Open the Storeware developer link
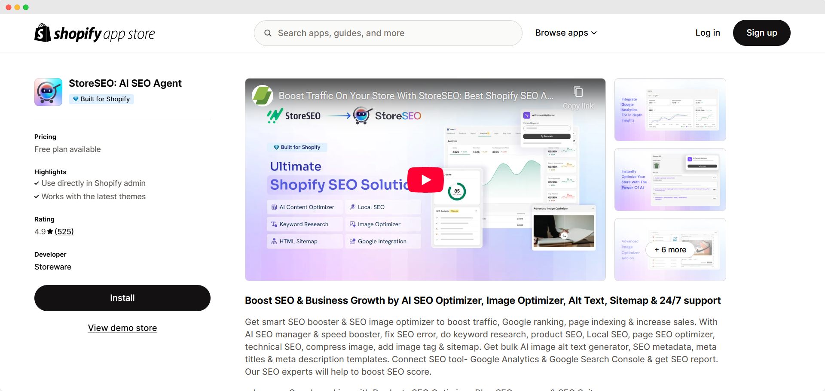The height and width of the screenshot is (391, 825). (53, 267)
